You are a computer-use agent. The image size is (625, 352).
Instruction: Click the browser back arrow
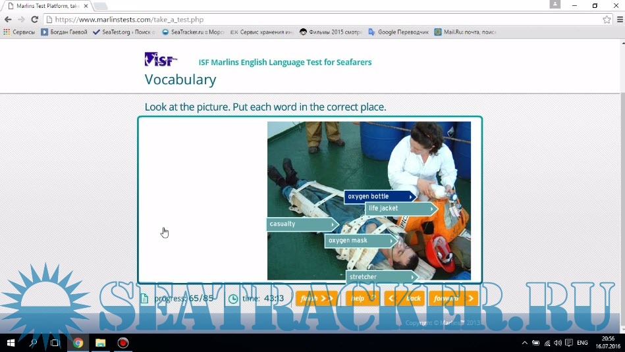click(x=8, y=20)
